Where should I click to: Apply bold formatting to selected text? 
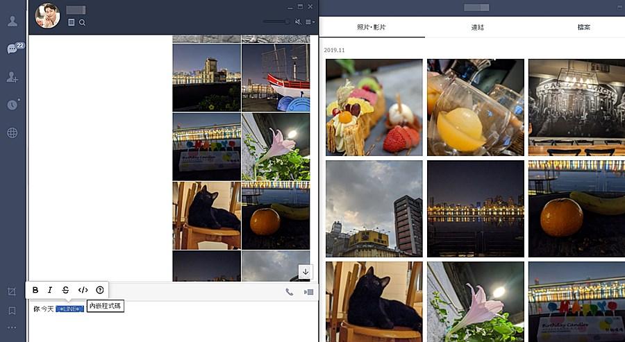(35, 290)
